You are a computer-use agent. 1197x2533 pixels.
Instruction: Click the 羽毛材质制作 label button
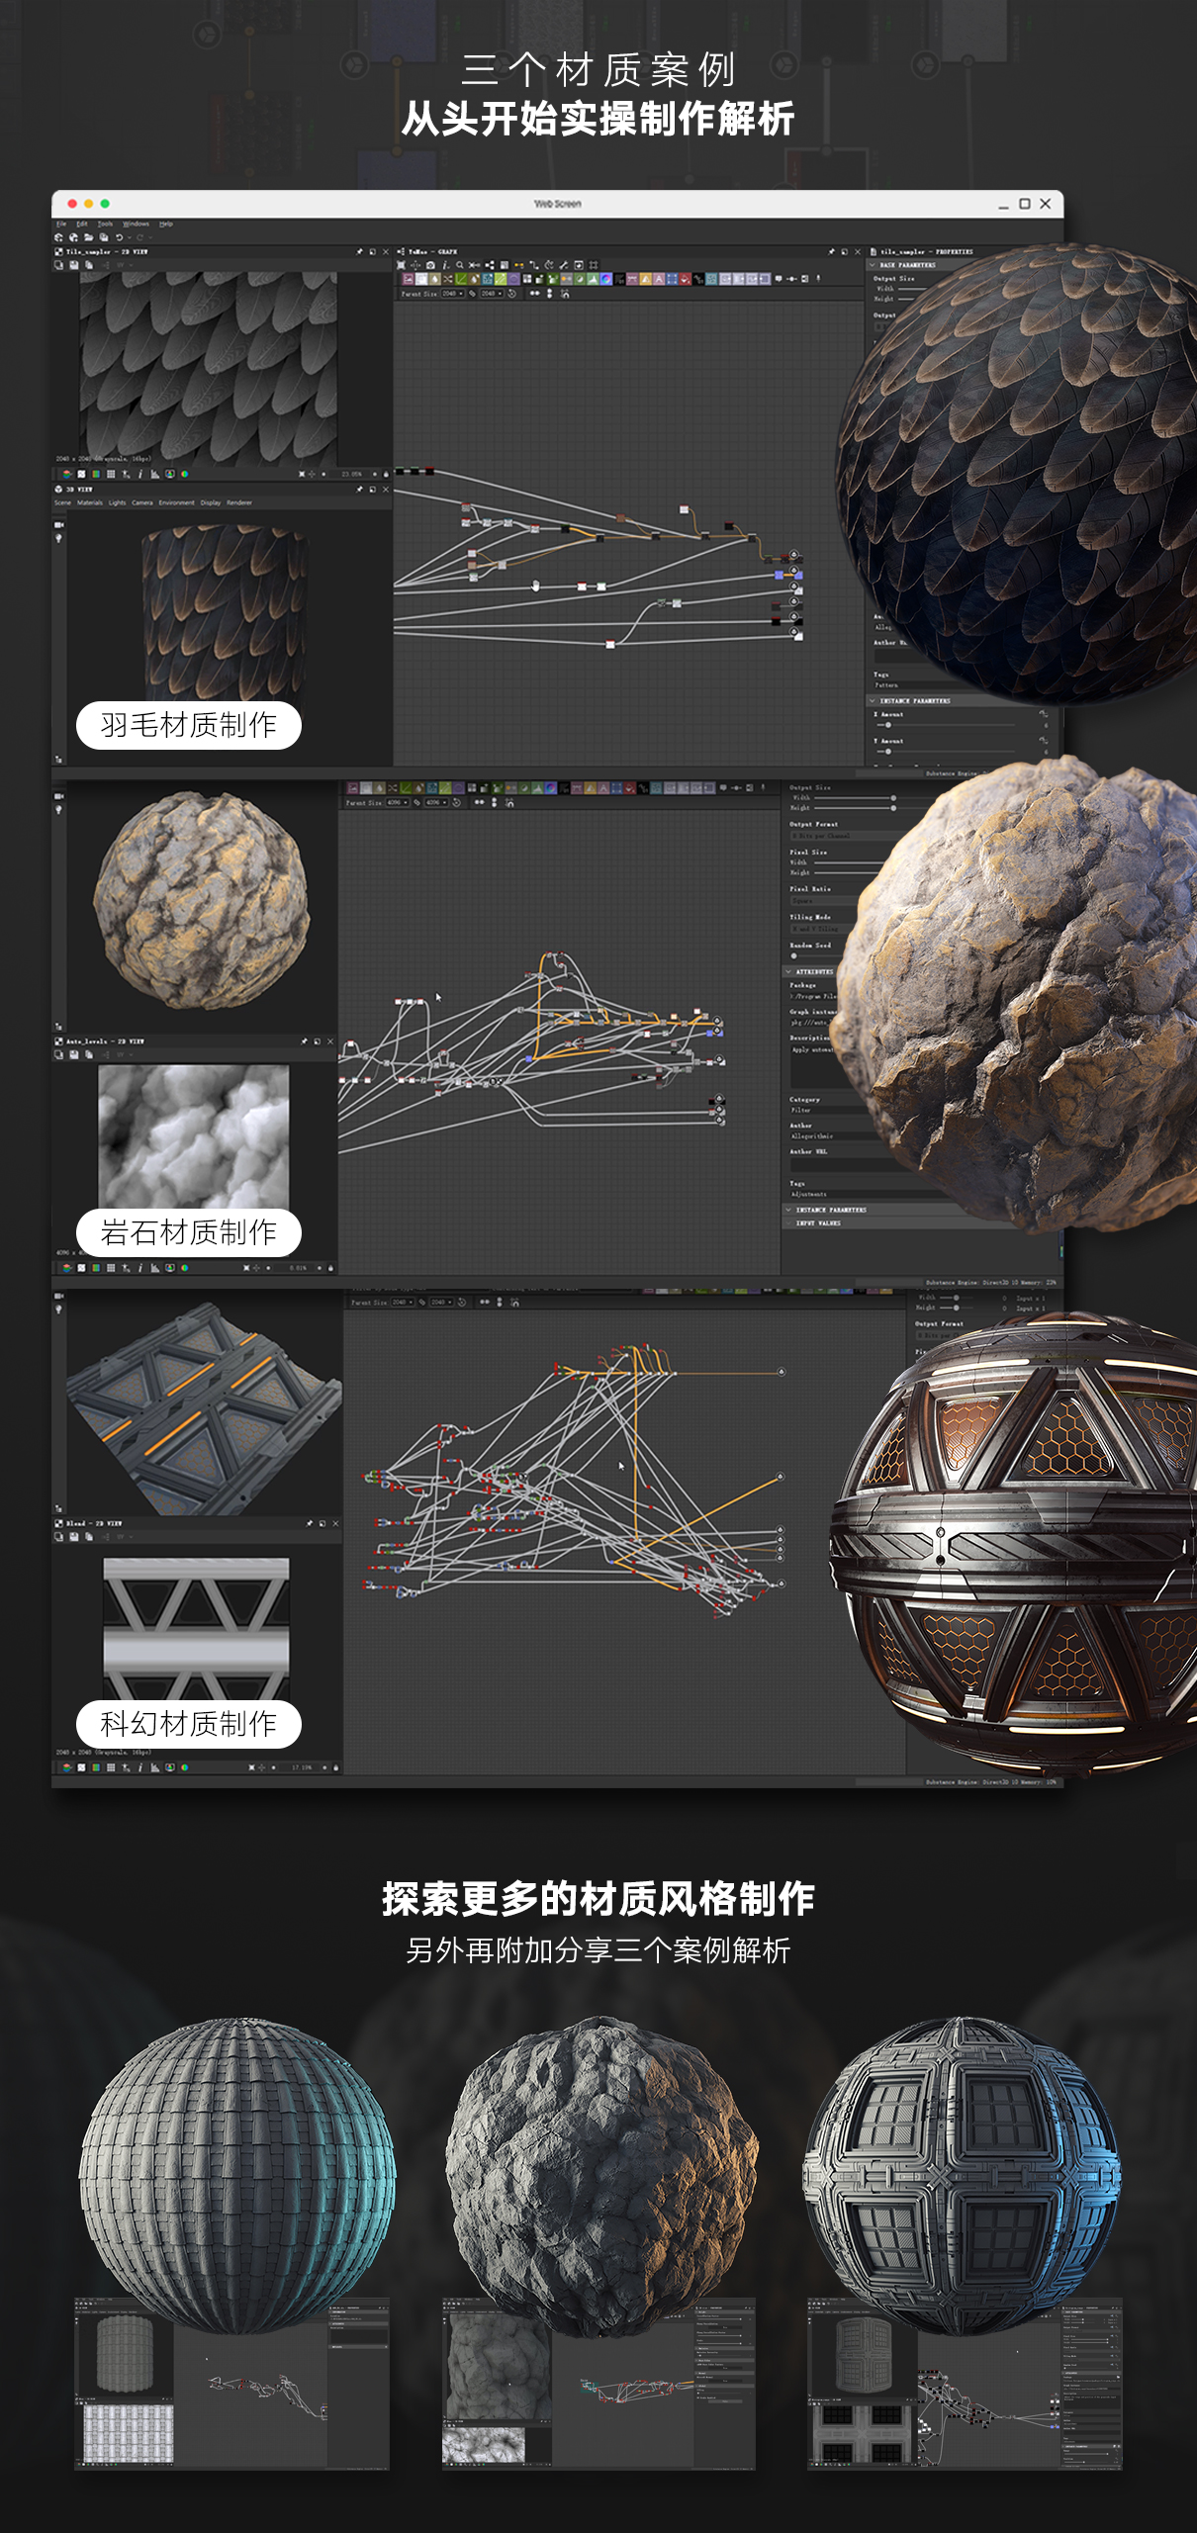point(188,725)
